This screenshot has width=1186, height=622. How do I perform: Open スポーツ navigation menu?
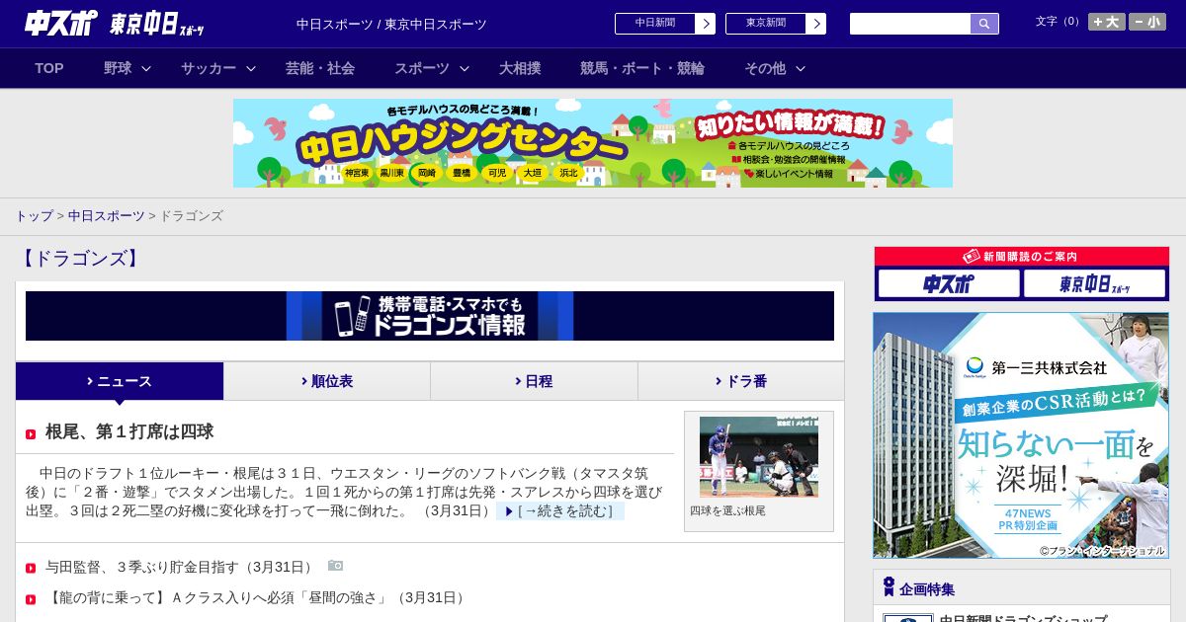[x=422, y=68]
